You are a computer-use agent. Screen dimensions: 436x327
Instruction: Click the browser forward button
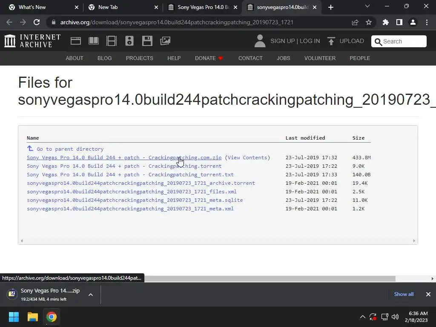[x=23, y=22]
